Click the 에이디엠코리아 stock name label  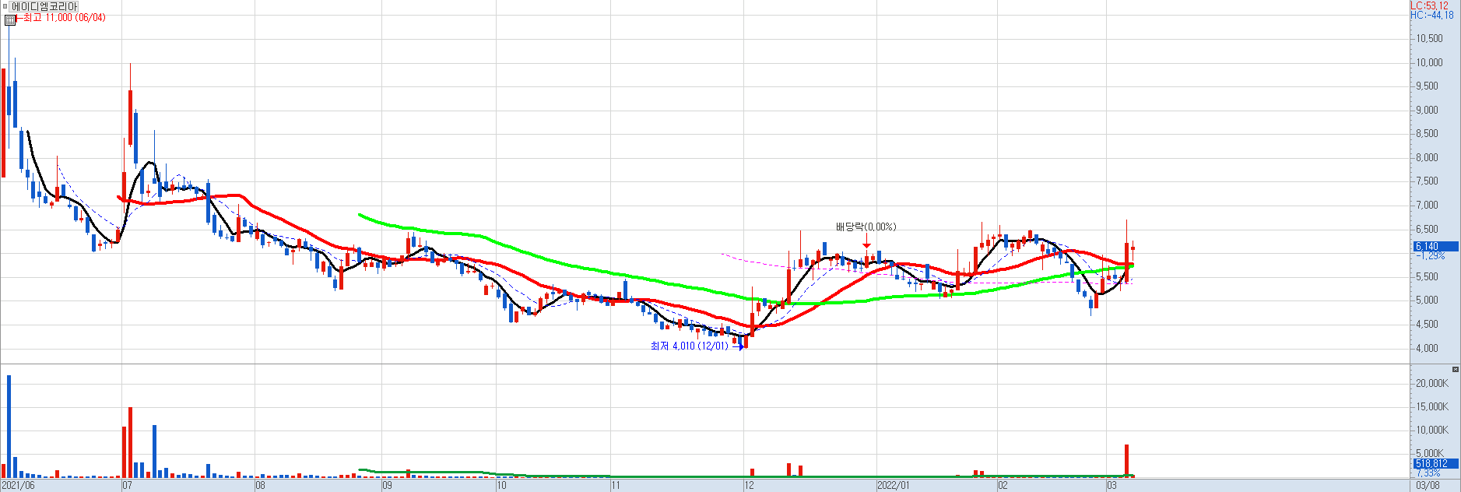[x=44, y=6]
